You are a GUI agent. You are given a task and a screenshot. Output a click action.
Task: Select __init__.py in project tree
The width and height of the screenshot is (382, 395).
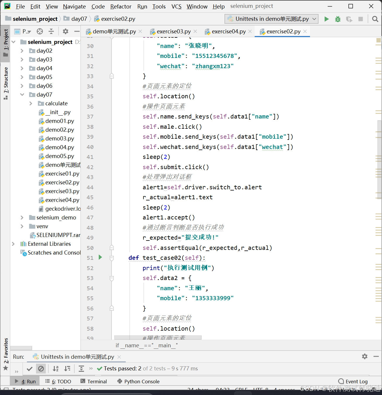tap(55, 112)
